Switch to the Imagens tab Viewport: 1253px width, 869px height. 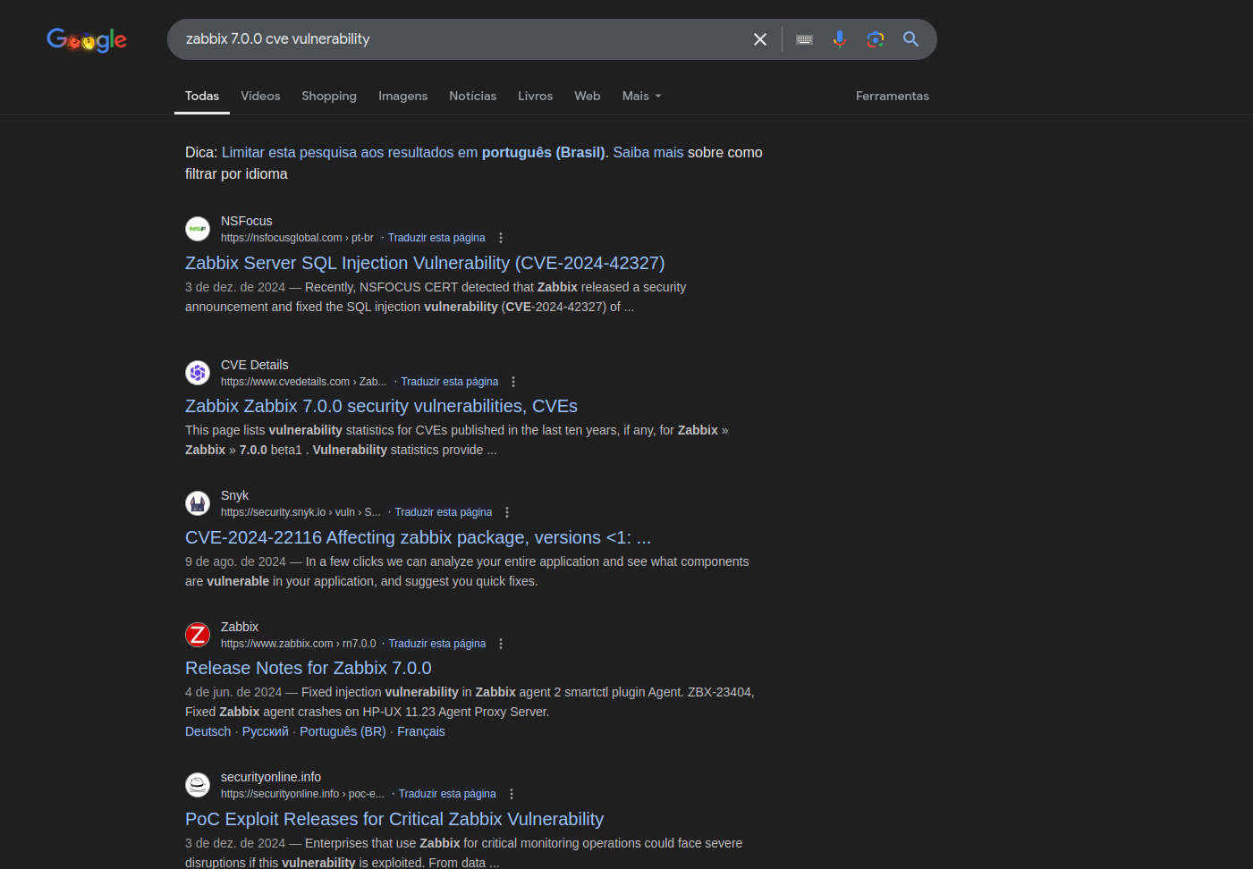(x=402, y=96)
